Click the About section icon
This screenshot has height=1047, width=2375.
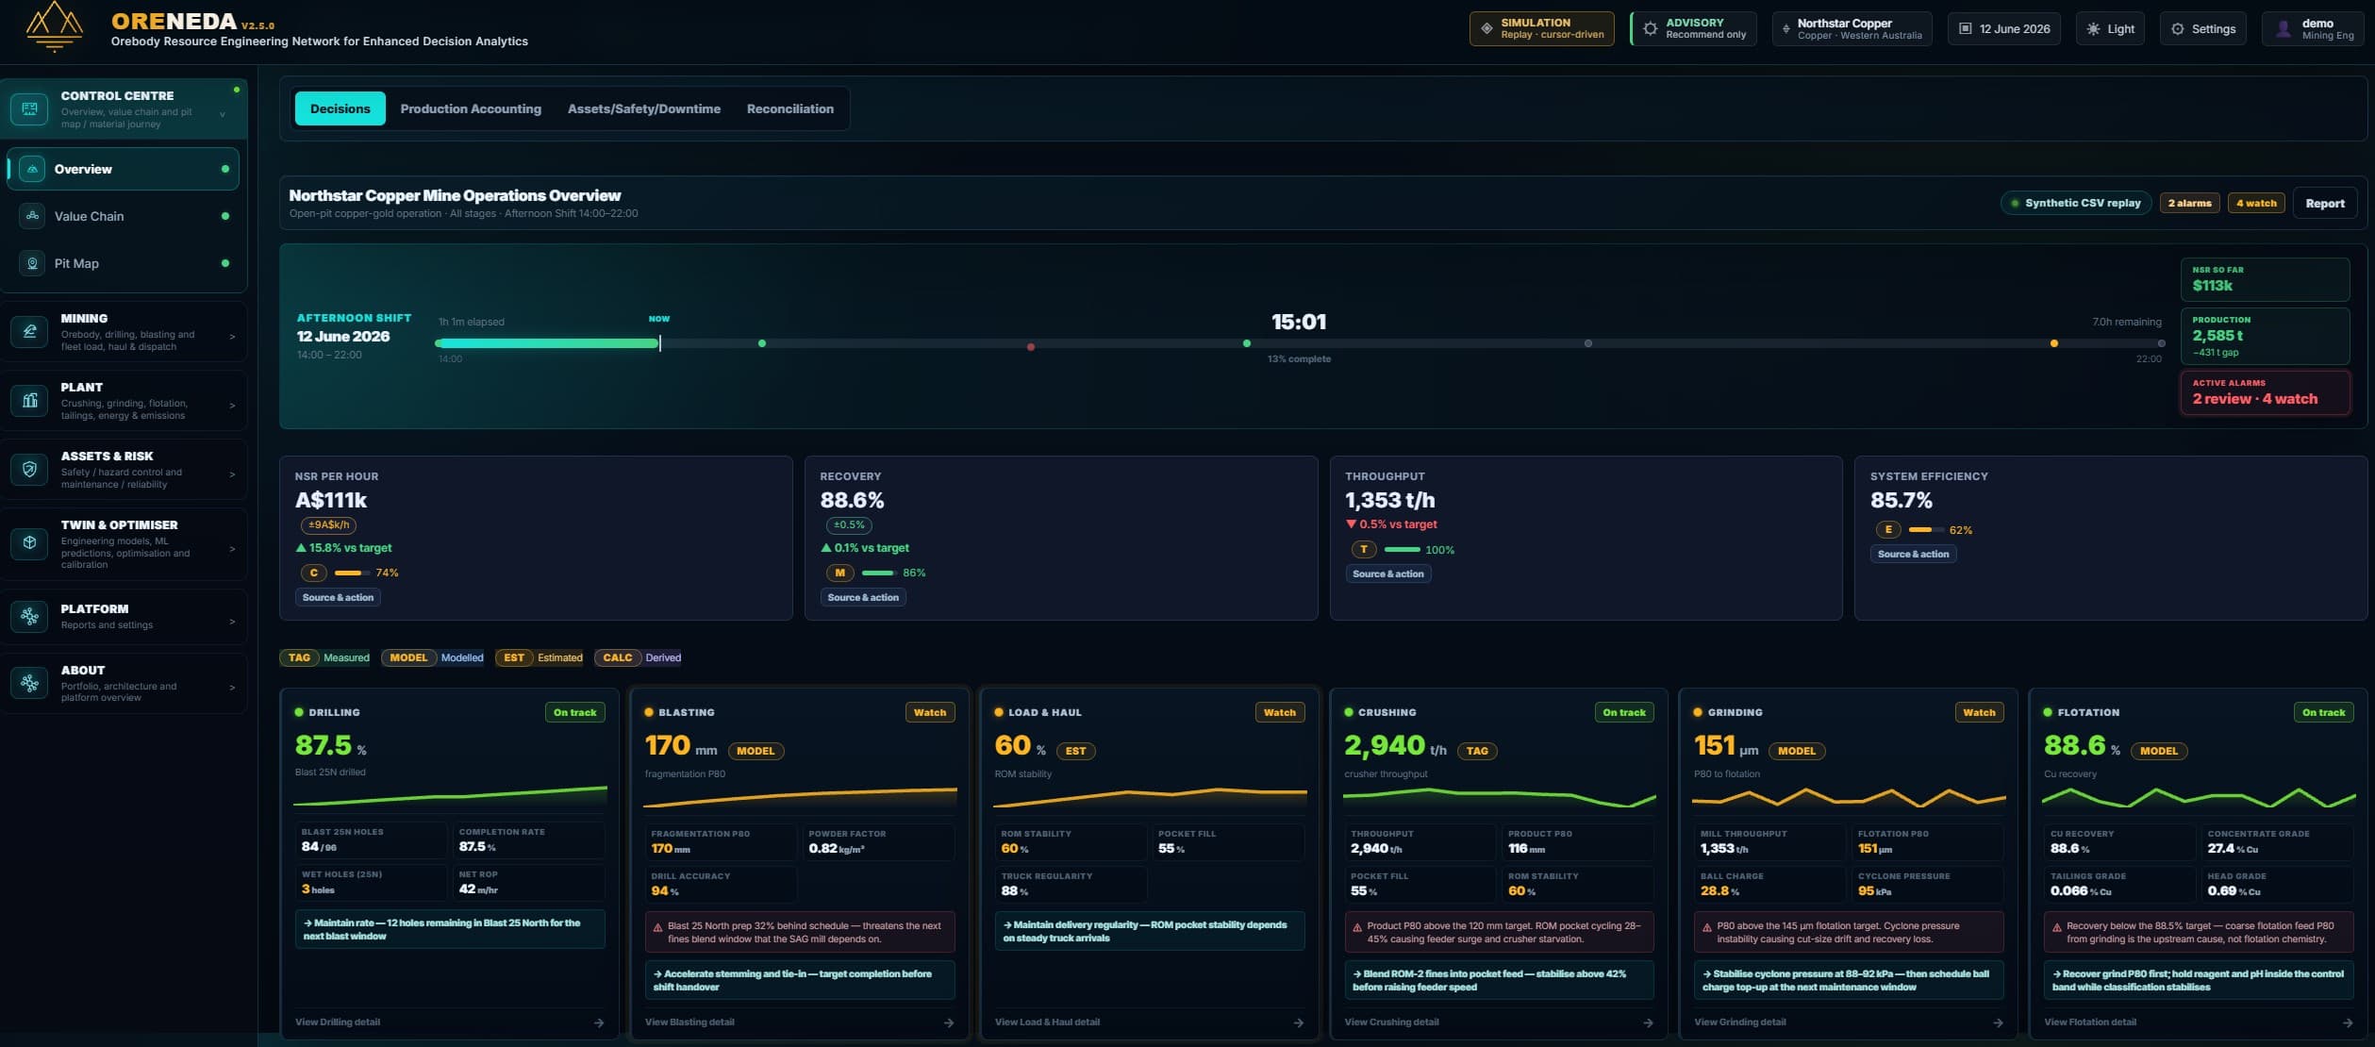pos(29,683)
